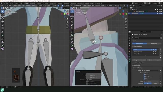Open Edit Mode dropdown in left viewport
Viewport: 163px width, 92px height.
8,6
